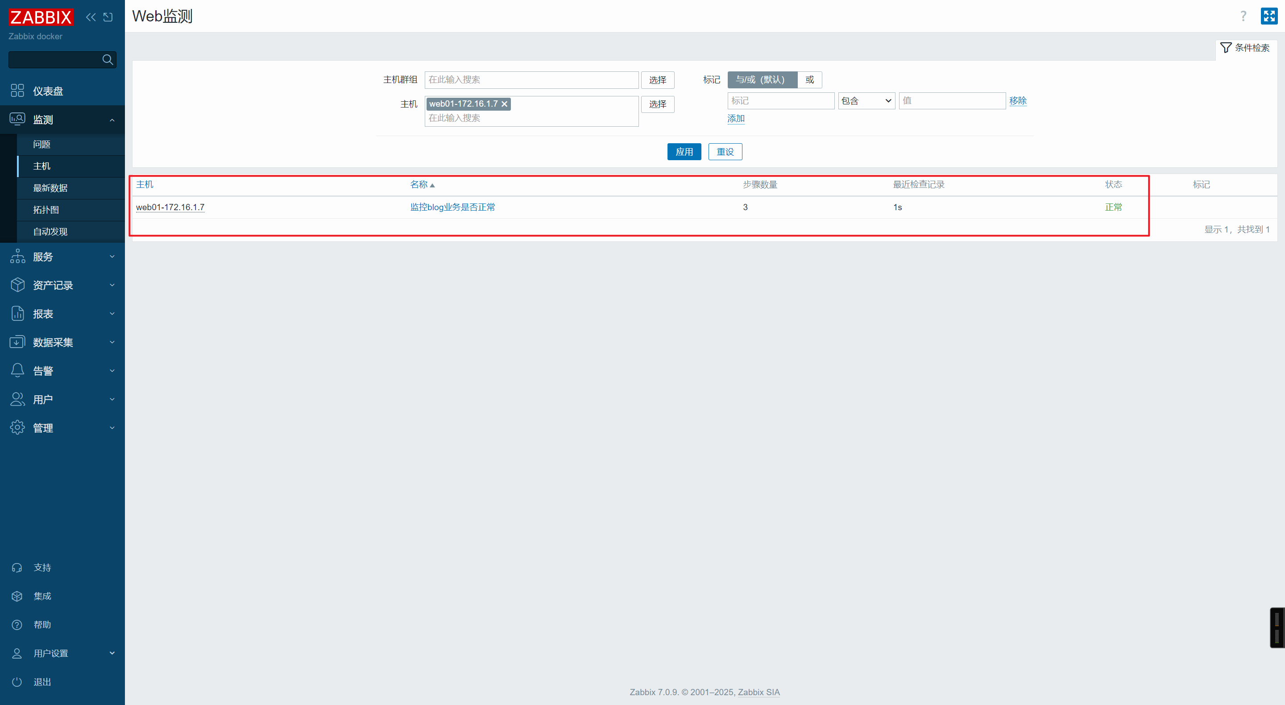Viewport: 1285px width, 705px height.
Task: Expand the 报表 section chevron
Action: pyautogui.click(x=112, y=313)
